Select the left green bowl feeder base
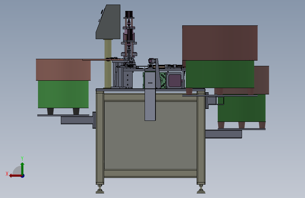305x198 pixels. tap(63, 94)
